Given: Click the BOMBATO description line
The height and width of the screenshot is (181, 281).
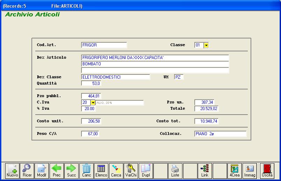Looking at the screenshot, I should click(x=155, y=64).
